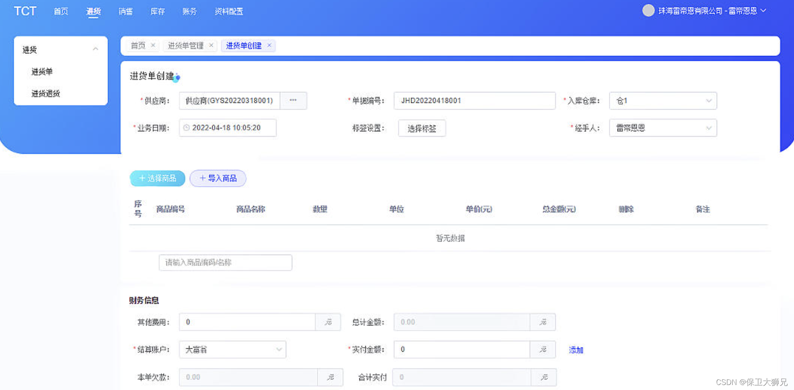This screenshot has height=390, width=794.
Task: Click the 商品编号 column header
Action: click(171, 209)
